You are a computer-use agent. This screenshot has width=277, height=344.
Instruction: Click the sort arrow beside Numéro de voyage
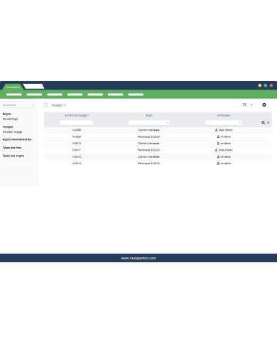(88, 115)
